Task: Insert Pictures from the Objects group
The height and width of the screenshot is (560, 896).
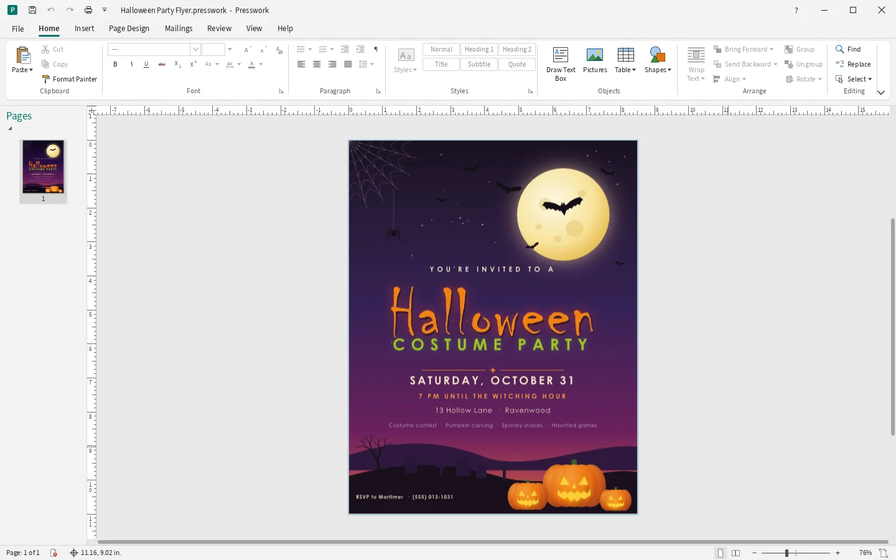Action: point(595,60)
